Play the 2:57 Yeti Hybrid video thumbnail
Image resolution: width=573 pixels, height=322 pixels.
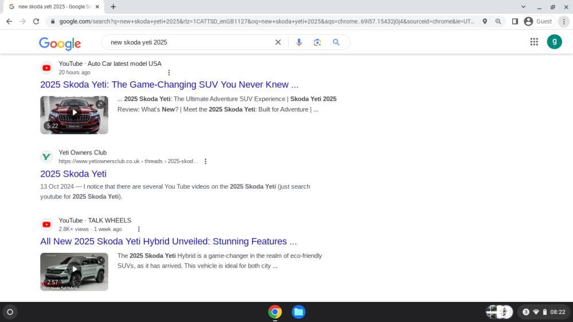pyautogui.click(x=74, y=272)
